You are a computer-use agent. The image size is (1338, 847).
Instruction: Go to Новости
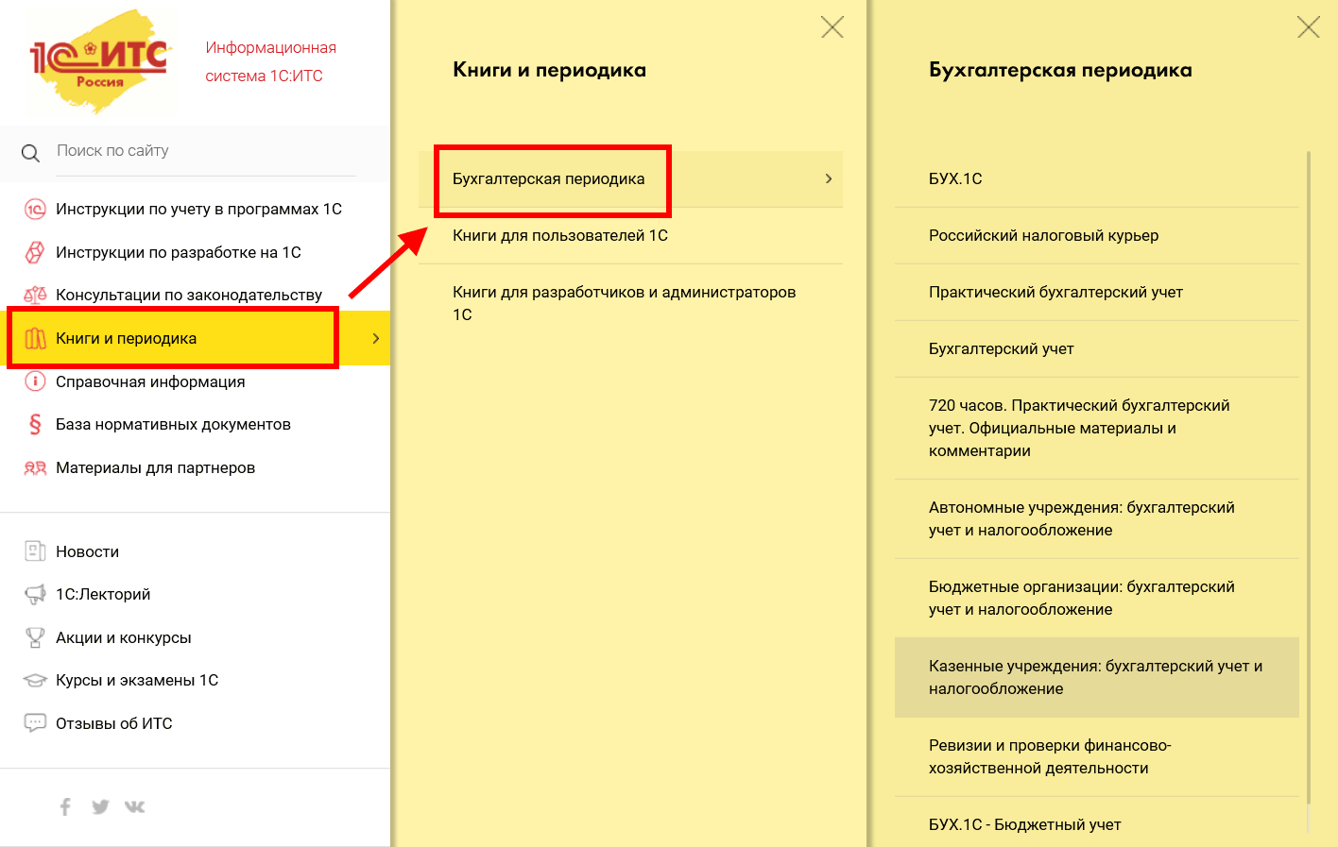(x=87, y=551)
